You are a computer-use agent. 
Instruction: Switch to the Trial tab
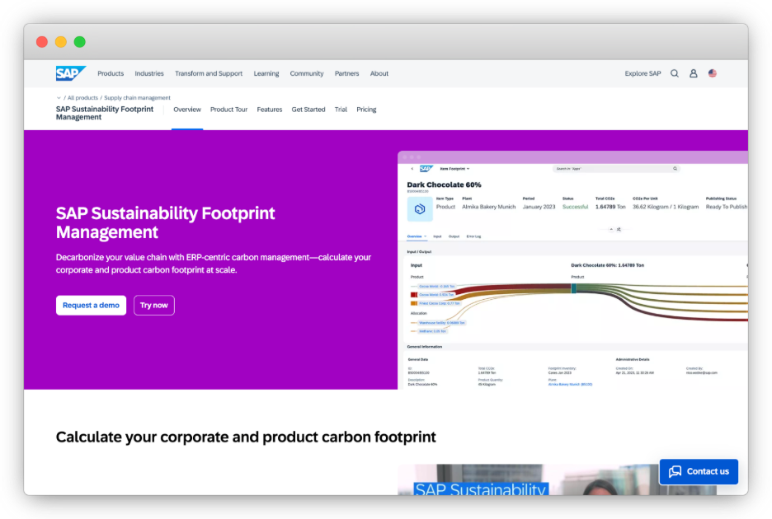341,110
